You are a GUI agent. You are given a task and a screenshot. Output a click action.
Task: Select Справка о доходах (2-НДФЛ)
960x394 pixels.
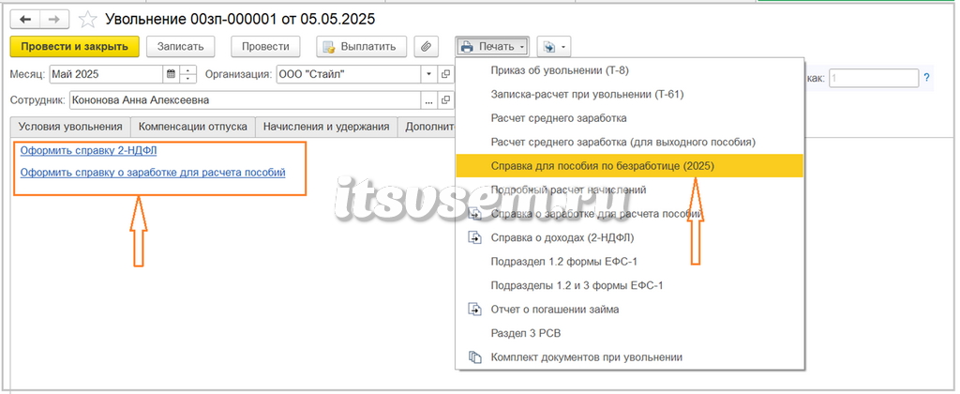pos(629,237)
